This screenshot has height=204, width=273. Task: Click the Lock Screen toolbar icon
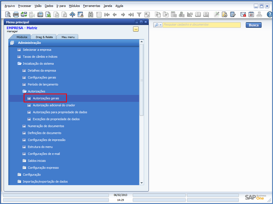81,14
